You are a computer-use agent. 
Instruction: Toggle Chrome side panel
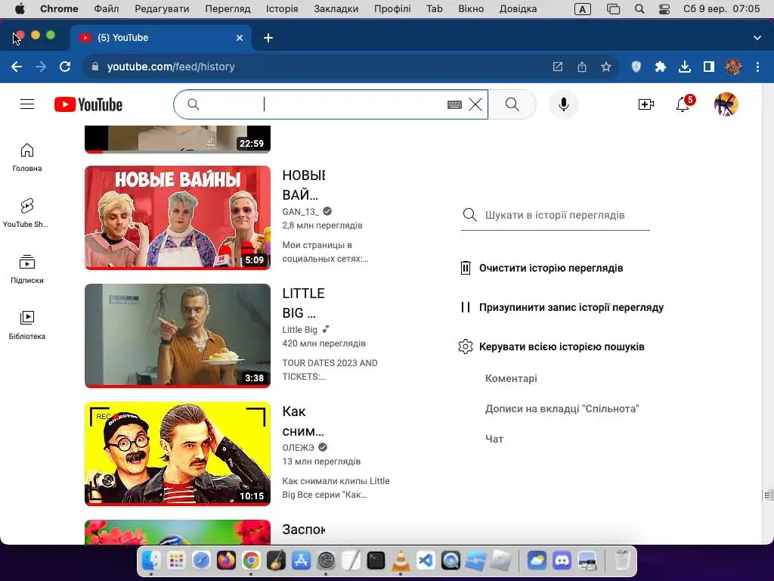coord(709,67)
